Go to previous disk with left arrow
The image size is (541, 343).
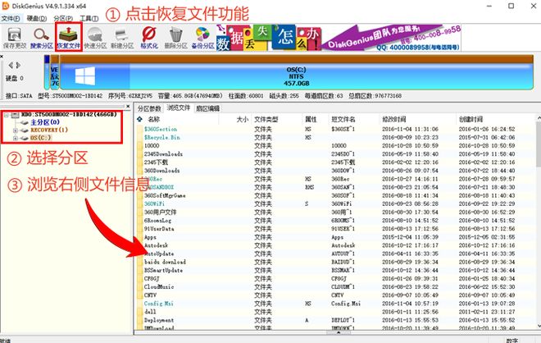pyautogui.click(x=11, y=65)
